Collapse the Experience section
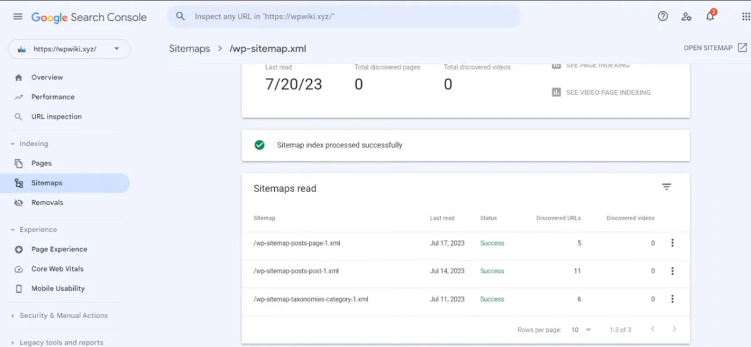 coord(13,230)
